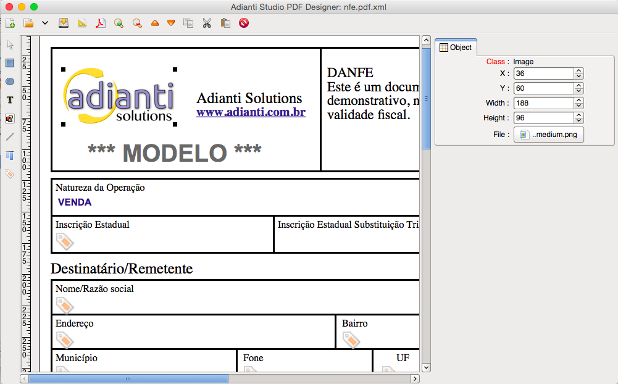Click the red "Class" property label
This screenshot has width=618, height=384.
click(495, 62)
